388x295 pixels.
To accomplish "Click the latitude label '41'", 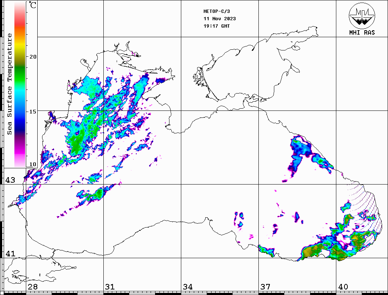I will (10, 254).
